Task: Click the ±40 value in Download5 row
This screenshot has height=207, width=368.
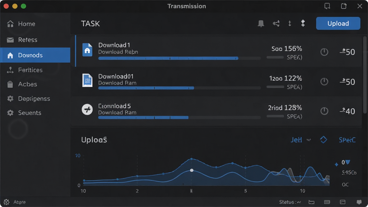Action: click(348, 111)
